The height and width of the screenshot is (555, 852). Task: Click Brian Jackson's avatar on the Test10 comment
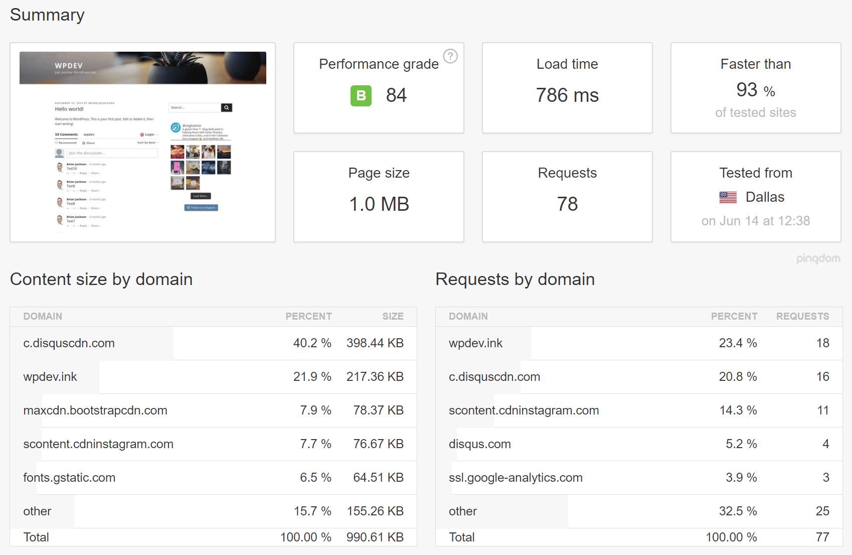tap(59, 167)
